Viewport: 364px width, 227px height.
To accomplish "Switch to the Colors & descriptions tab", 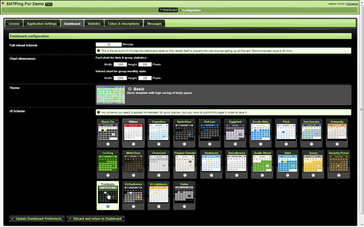I will coord(124,24).
